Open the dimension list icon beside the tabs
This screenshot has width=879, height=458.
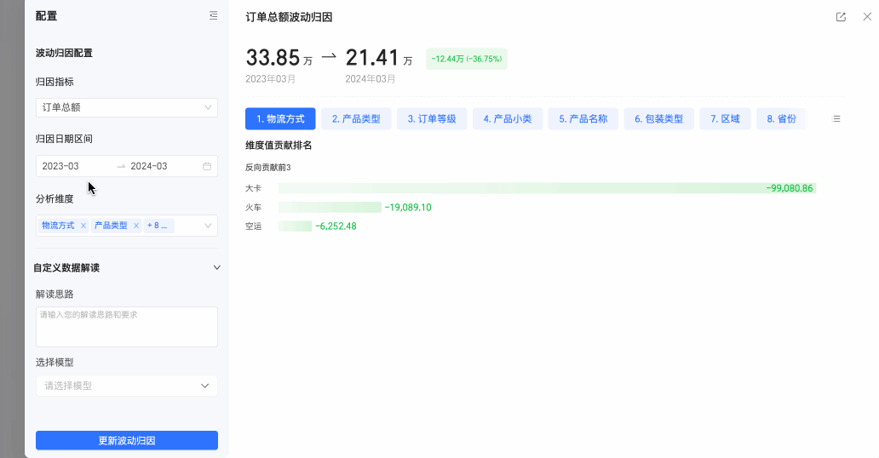[836, 119]
